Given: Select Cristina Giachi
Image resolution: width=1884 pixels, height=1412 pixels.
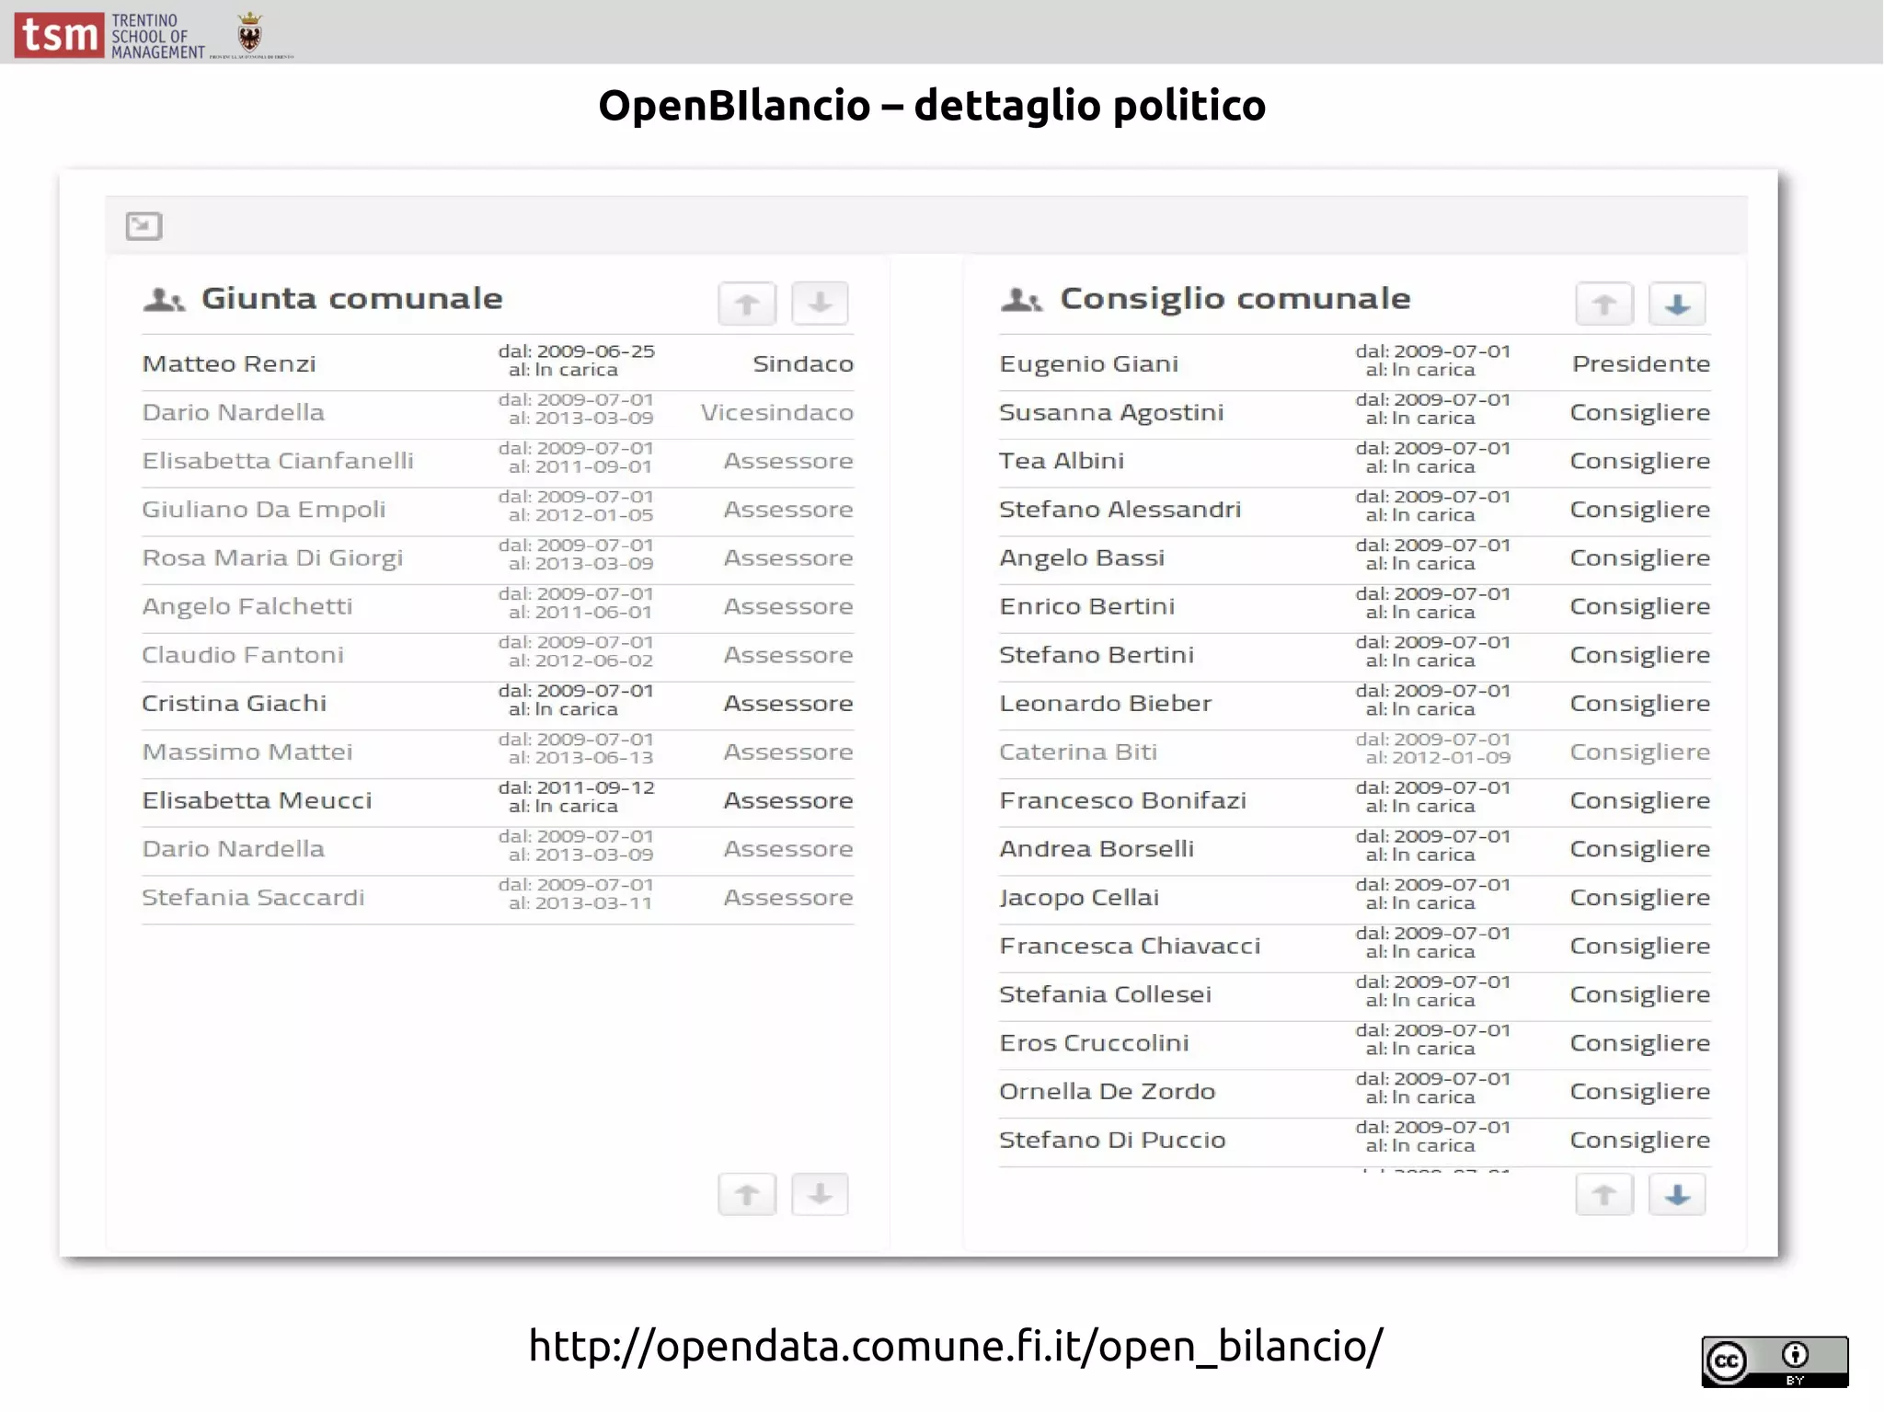Looking at the screenshot, I should 234,704.
